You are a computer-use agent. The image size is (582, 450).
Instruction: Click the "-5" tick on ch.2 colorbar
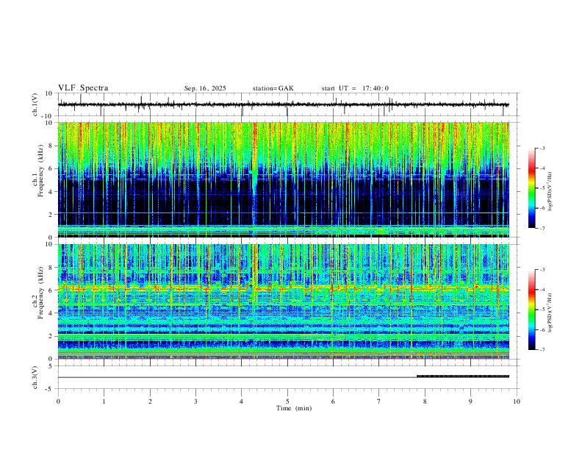(542, 310)
